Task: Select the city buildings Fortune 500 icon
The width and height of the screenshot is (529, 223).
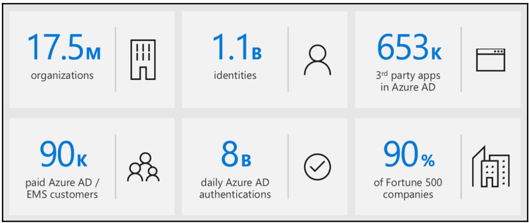Action: (490, 167)
